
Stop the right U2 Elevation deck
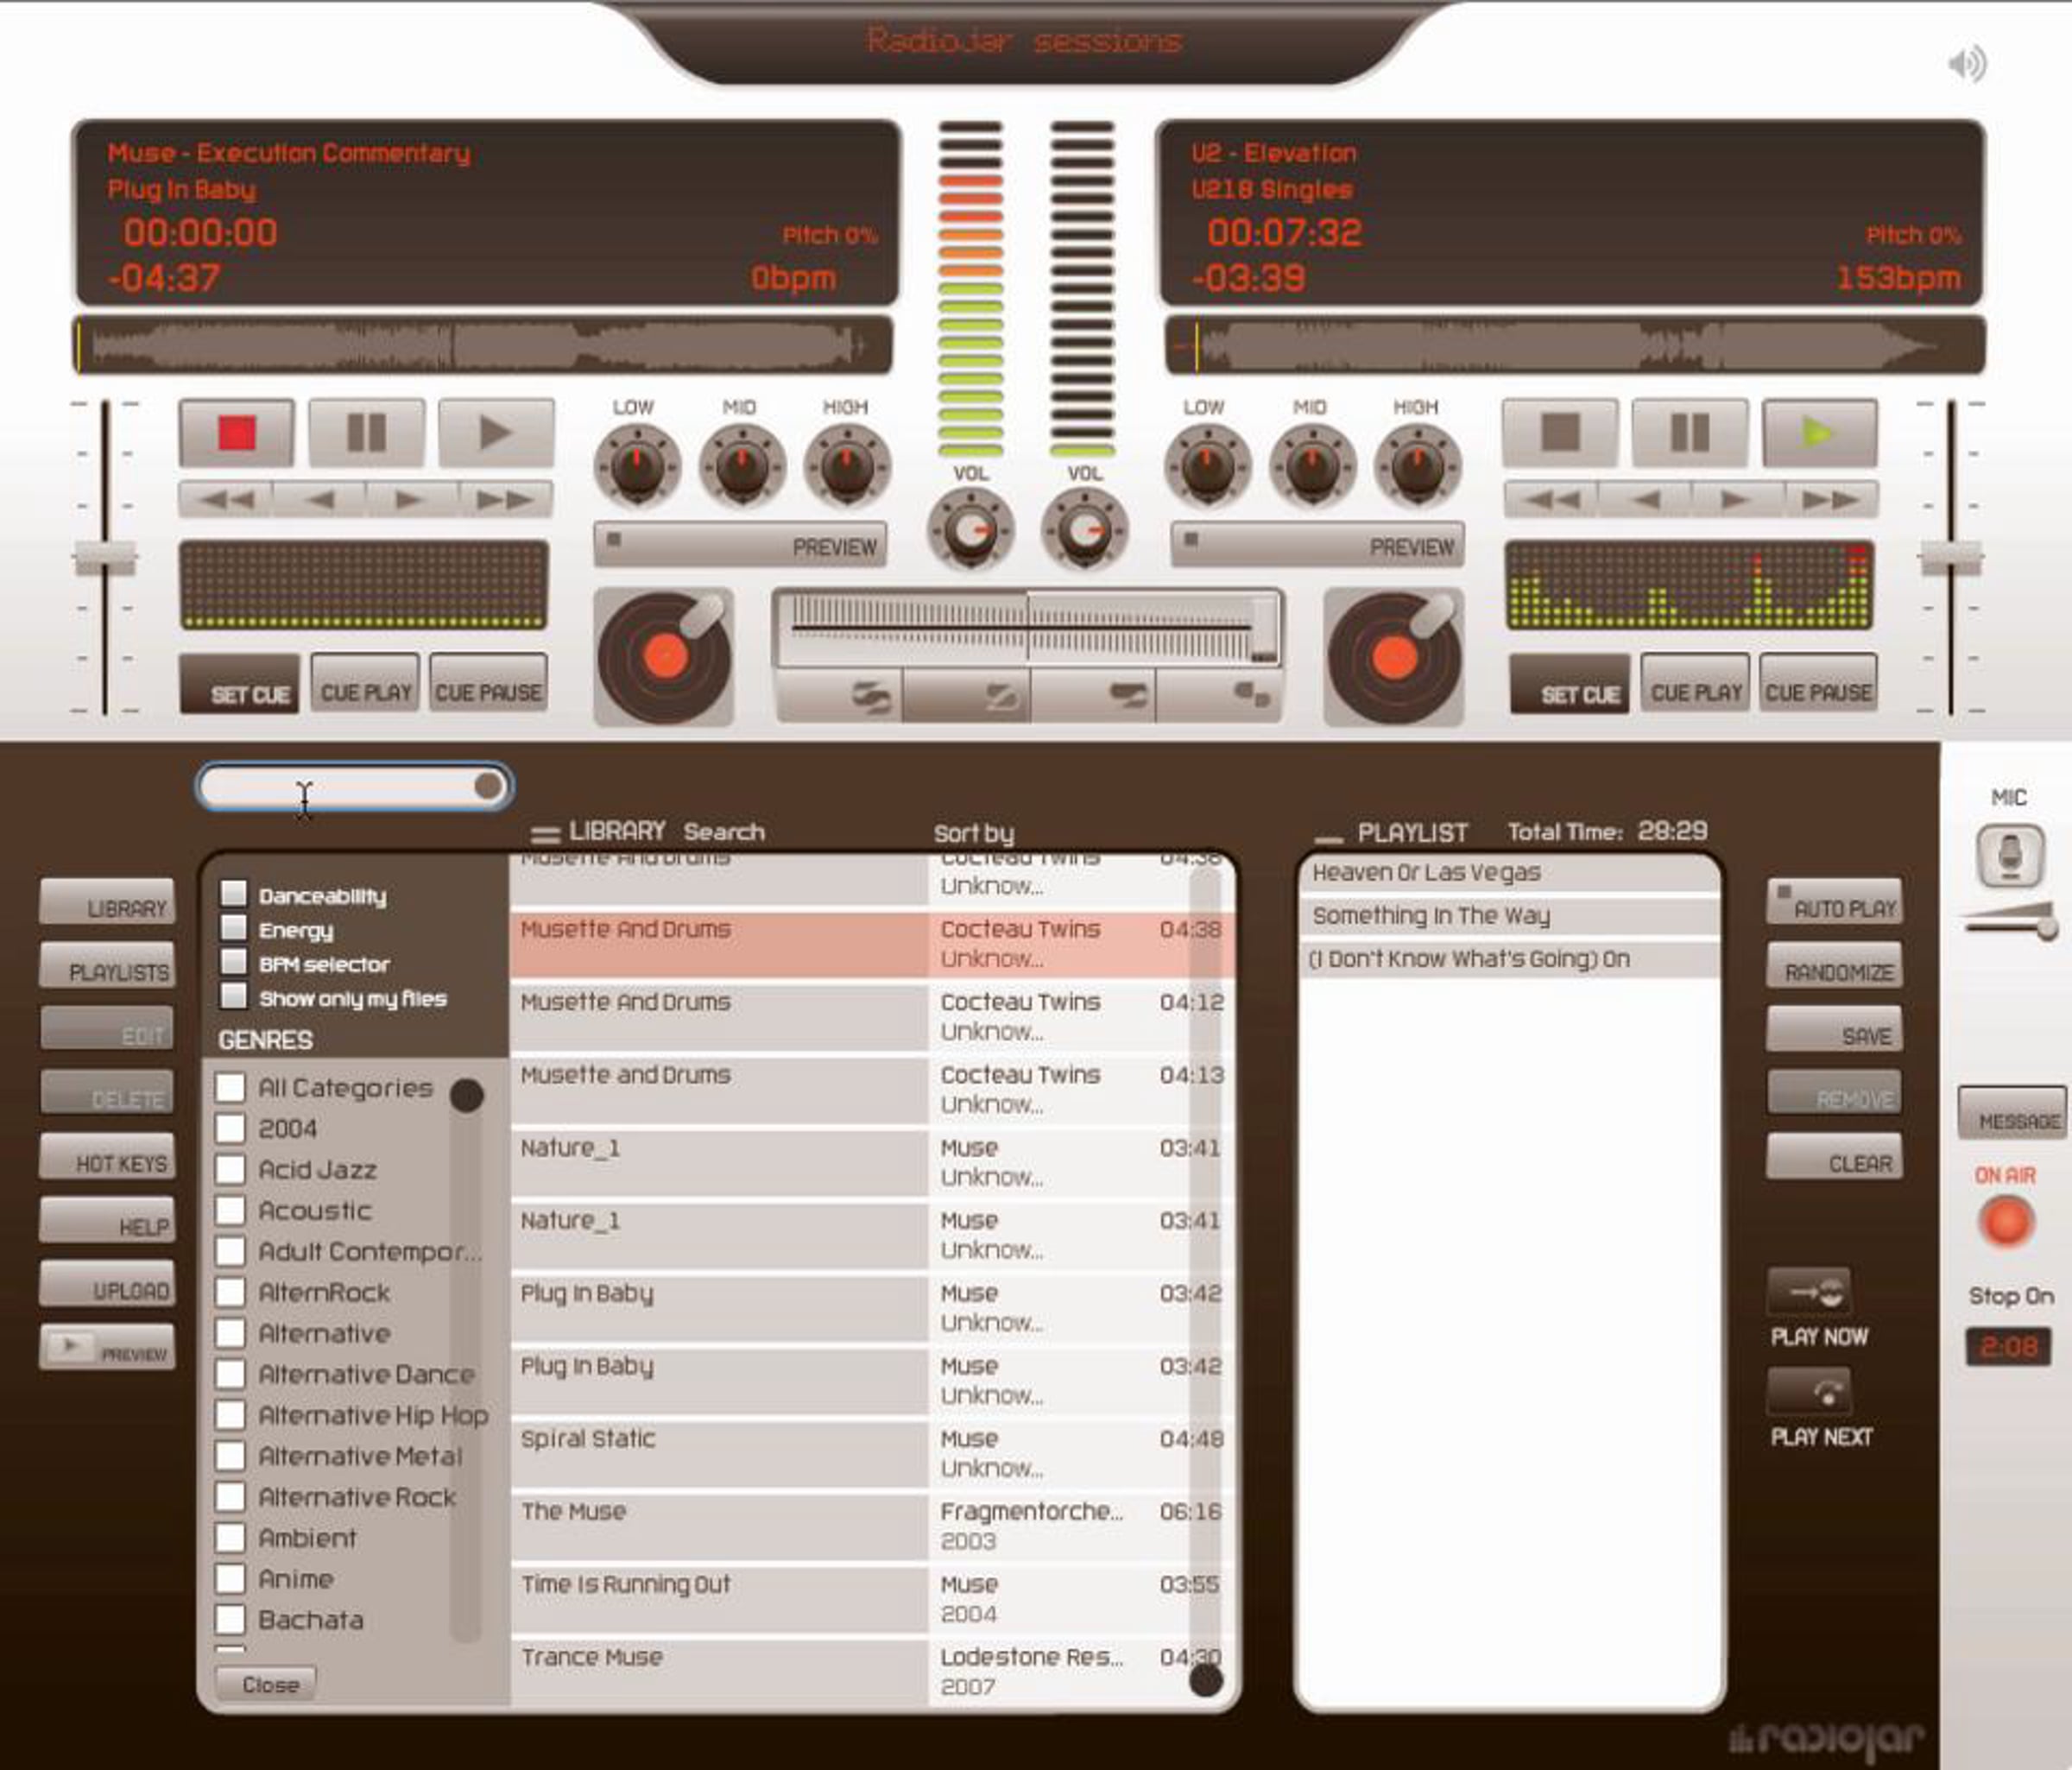click(1560, 433)
